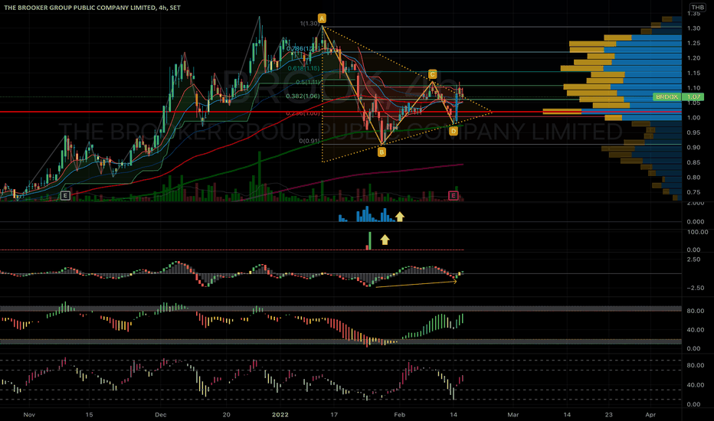
Task: Click the 0.85 price axis label
Action: [693, 162]
